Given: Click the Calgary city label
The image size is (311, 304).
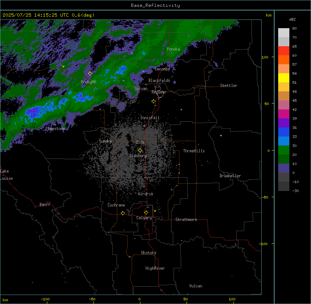Looking at the screenshot, I should [x=144, y=218].
